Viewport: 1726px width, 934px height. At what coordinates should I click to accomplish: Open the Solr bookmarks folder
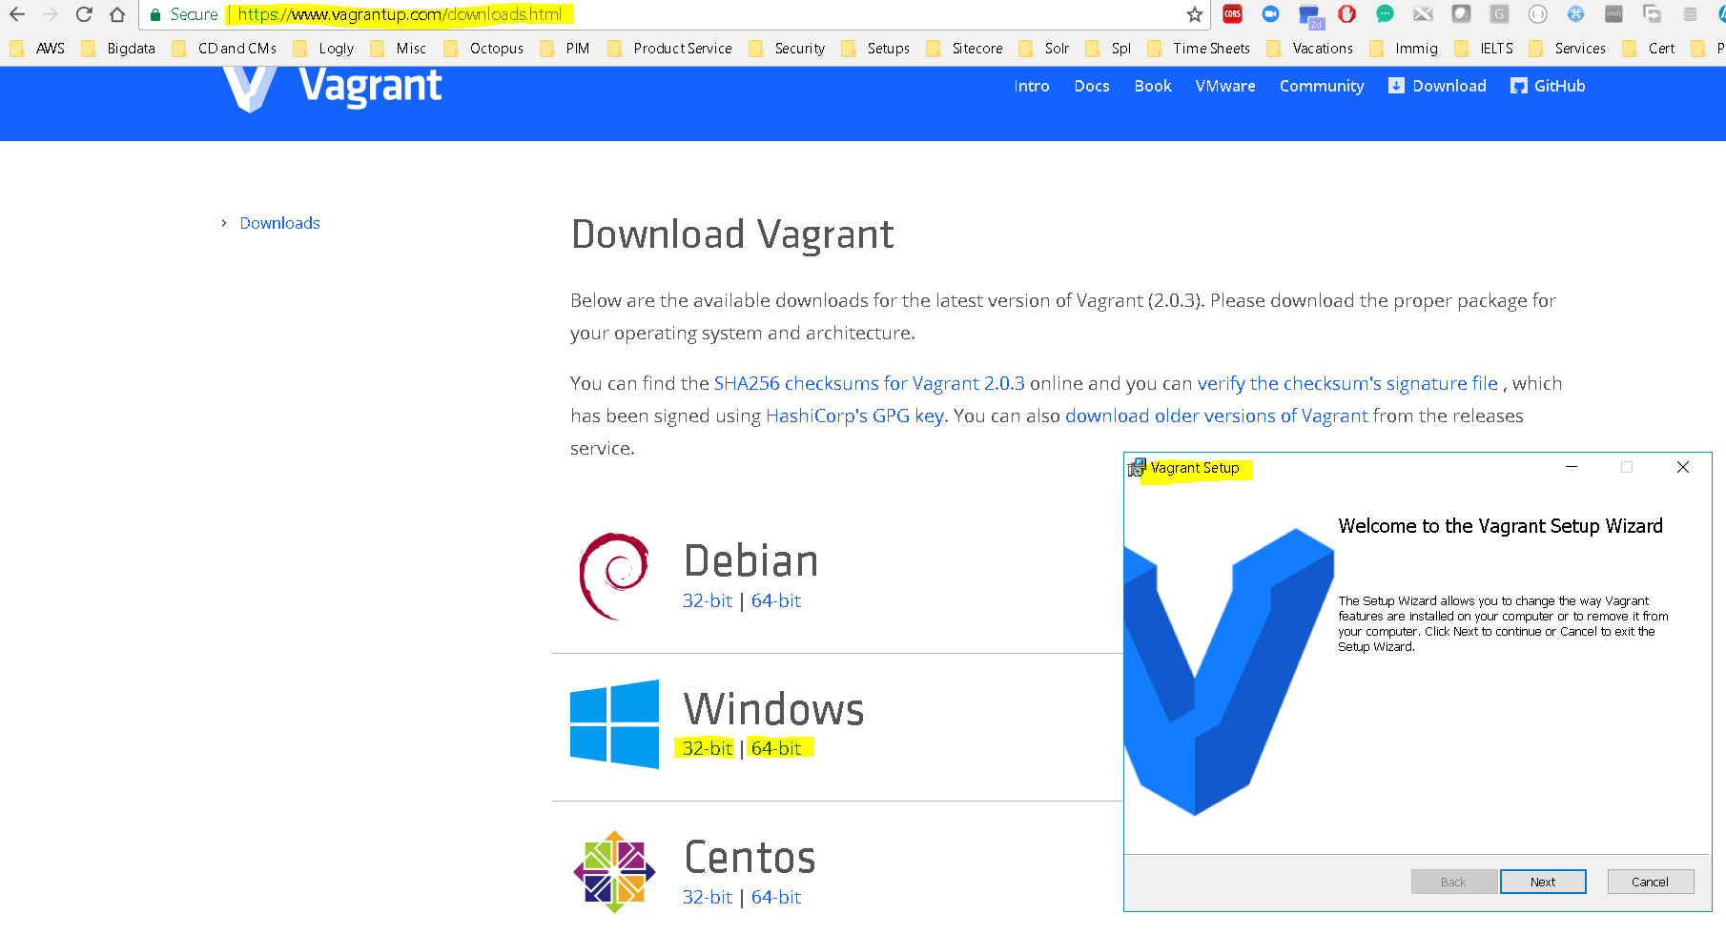coord(1044,49)
